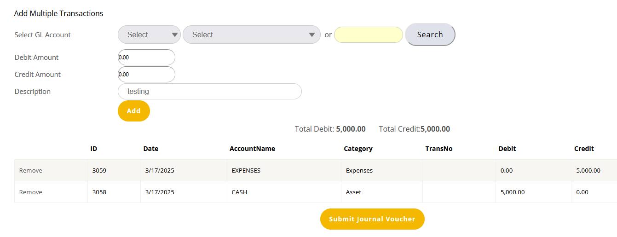This screenshot has width=617, height=237.
Task: Click the yellow account search text field
Action: [368, 35]
